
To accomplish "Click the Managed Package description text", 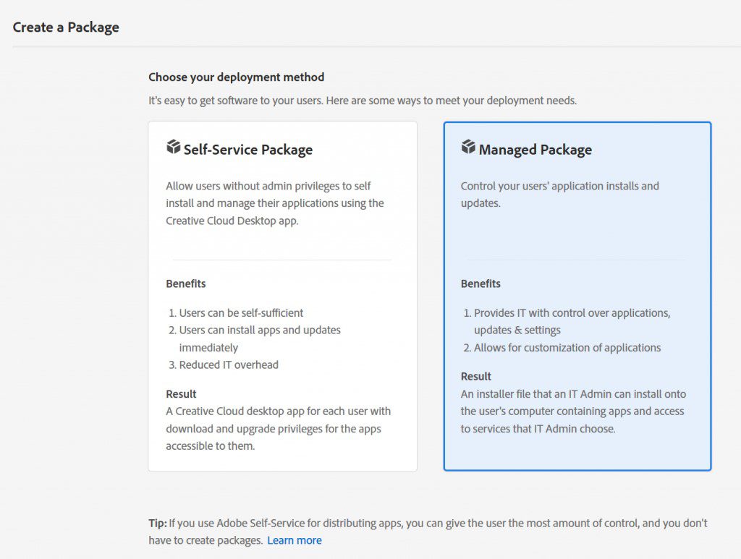I will pyautogui.click(x=562, y=194).
